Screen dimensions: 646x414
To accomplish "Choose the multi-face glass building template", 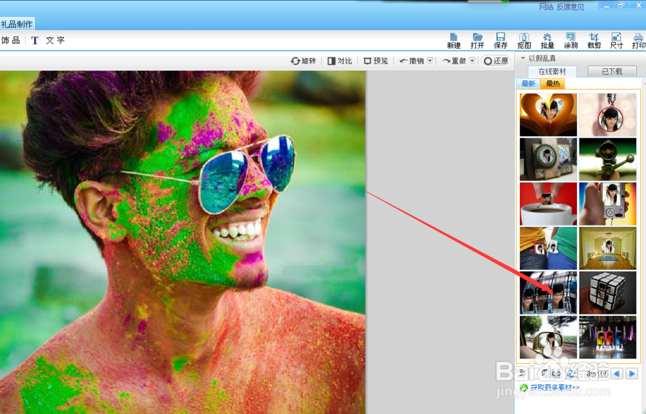I will (548, 293).
